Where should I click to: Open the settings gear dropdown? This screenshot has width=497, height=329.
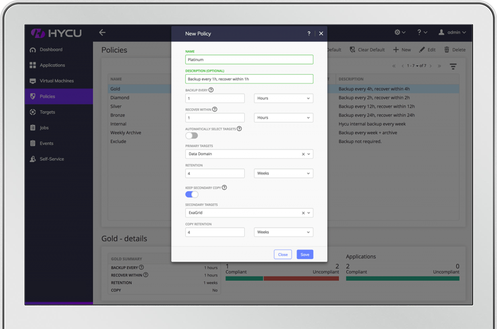[400, 33]
